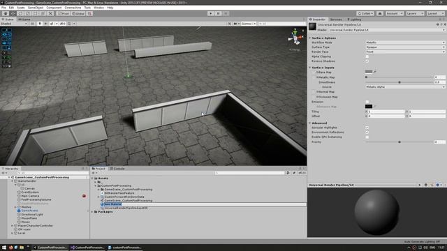
Task: Open the Shader dropdown in Inspector
Action: [387, 30]
